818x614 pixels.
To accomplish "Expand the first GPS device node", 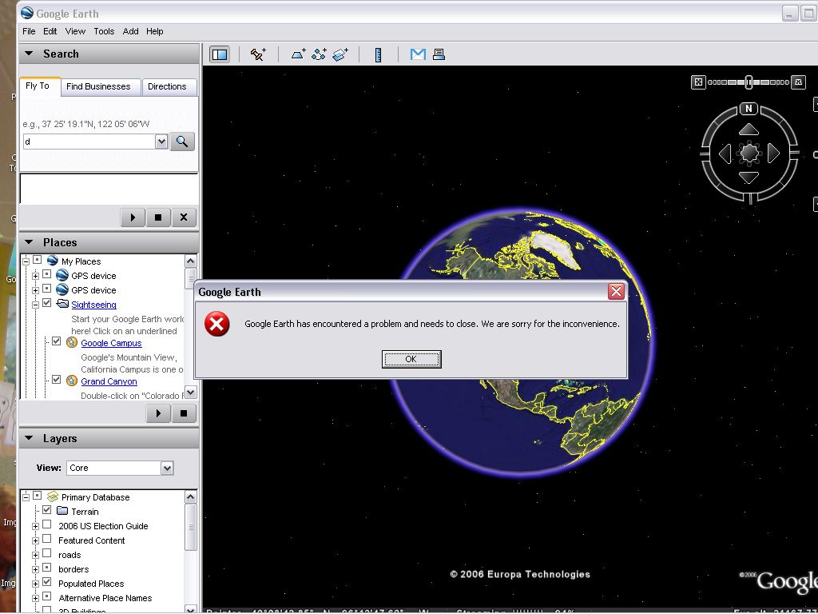I will click(x=35, y=276).
